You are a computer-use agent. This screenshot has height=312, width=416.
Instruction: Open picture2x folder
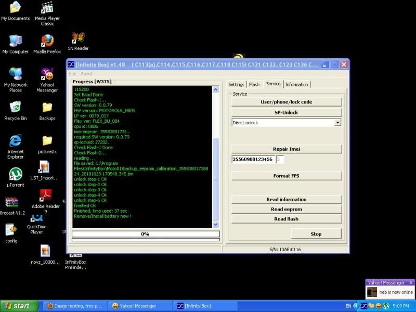coord(47,144)
